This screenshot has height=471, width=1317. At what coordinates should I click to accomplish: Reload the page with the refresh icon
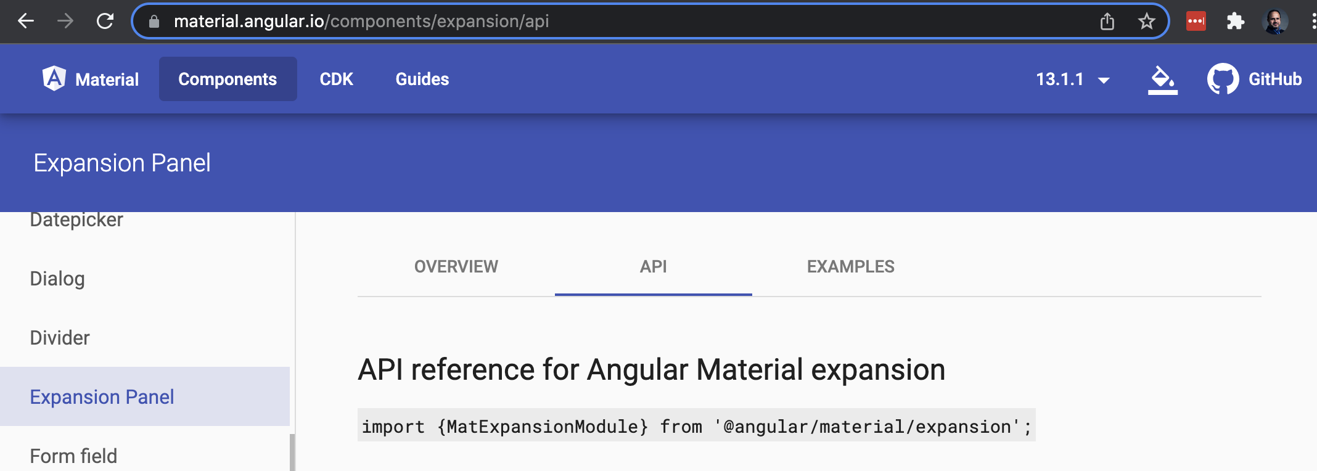click(x=105, y=22)
